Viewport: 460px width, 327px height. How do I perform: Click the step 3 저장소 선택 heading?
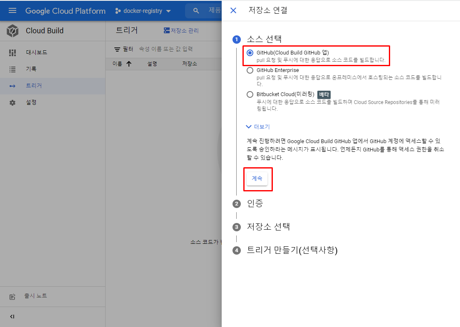tap(268, 227)
